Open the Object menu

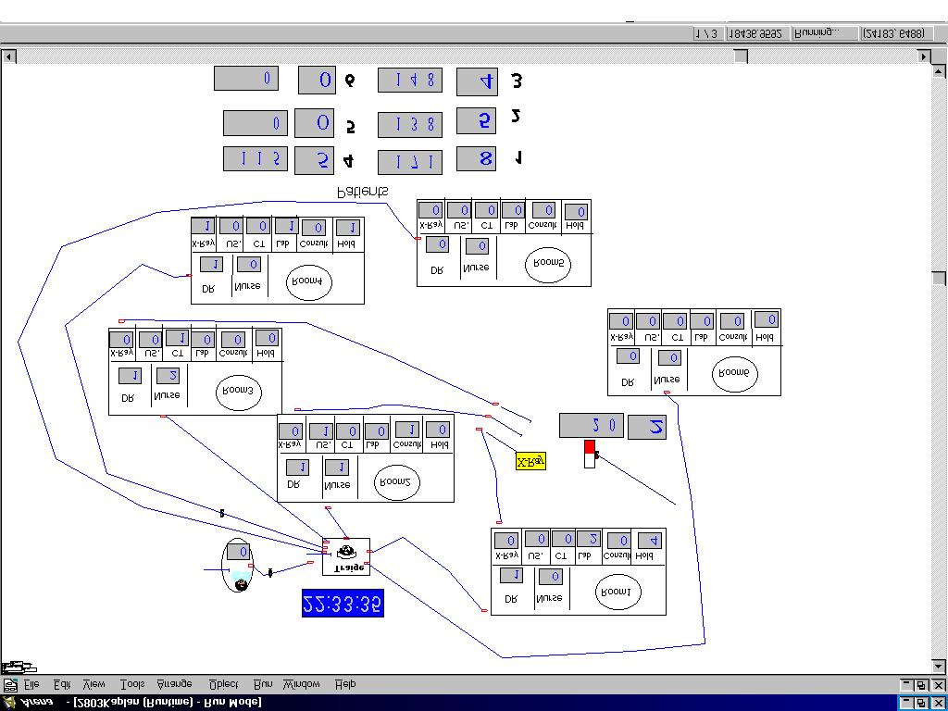[x=224, y=684]
